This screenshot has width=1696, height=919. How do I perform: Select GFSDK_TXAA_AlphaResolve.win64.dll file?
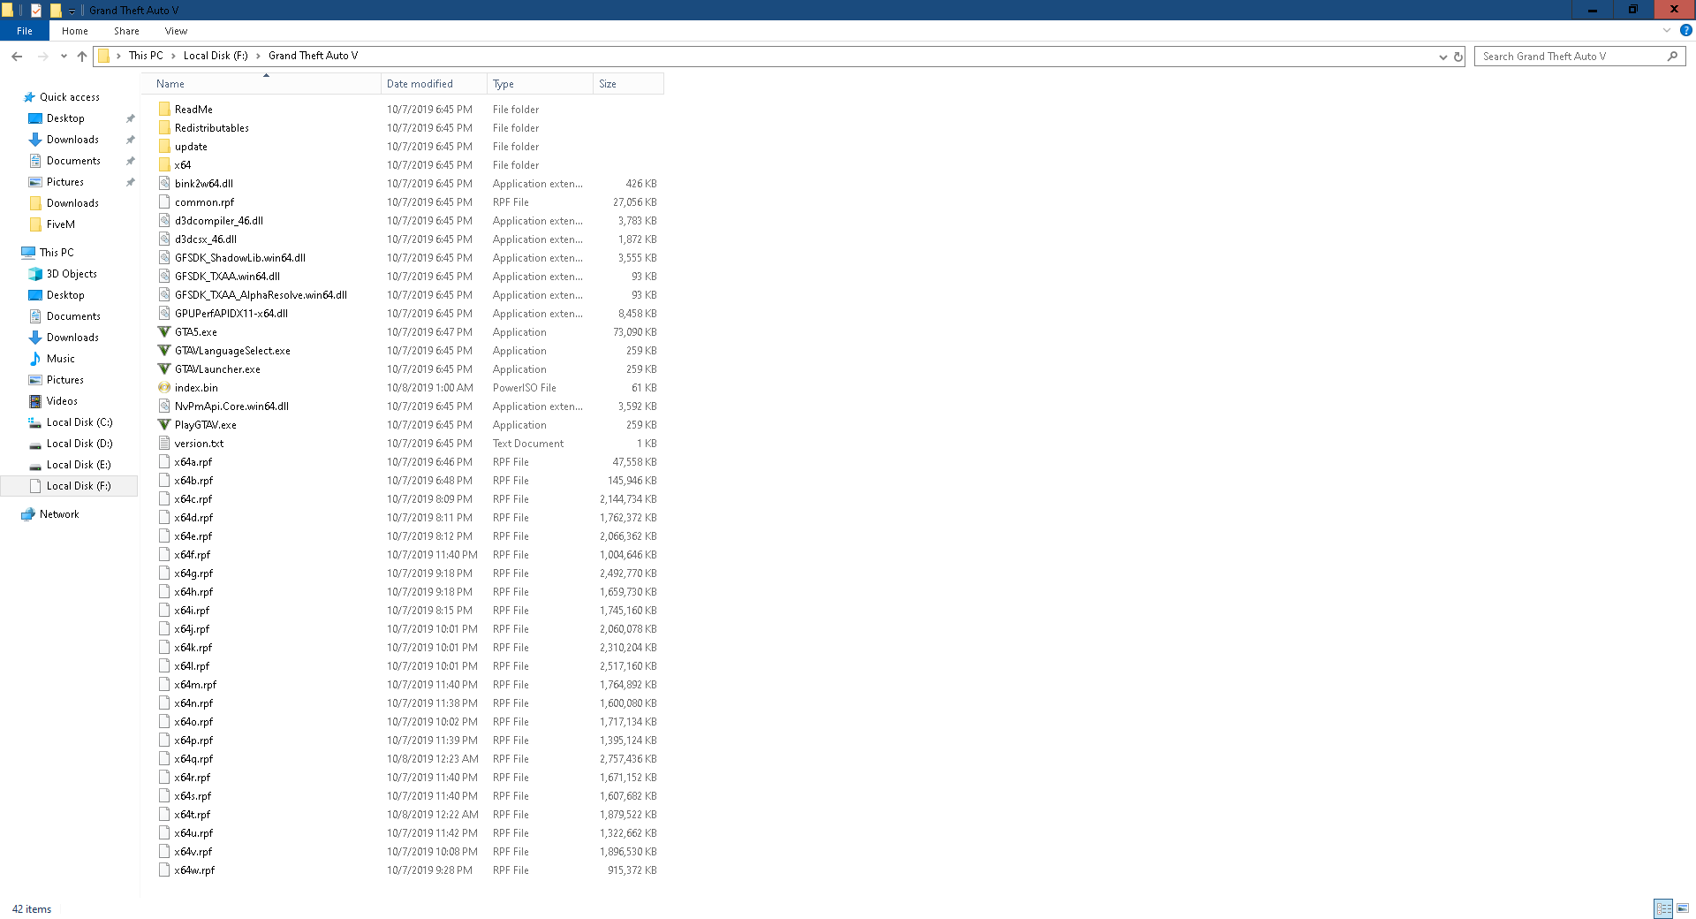coord(261,295)
